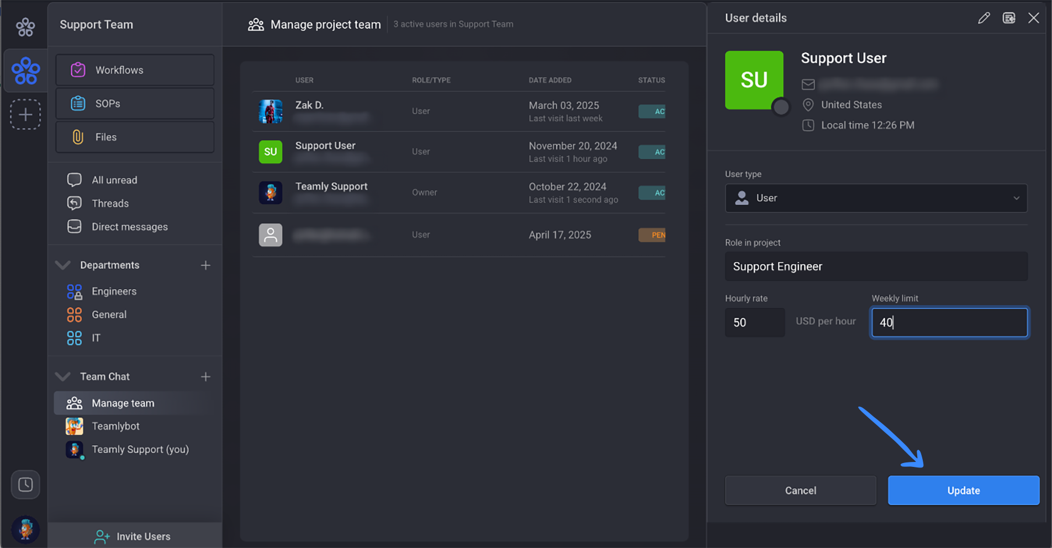Open the time tracker clock icon
This screenshot has height=548, width=1052.
pos(25,485)
